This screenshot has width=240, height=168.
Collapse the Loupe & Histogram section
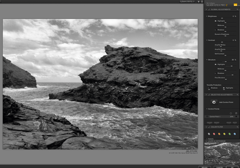pos(206,141)
